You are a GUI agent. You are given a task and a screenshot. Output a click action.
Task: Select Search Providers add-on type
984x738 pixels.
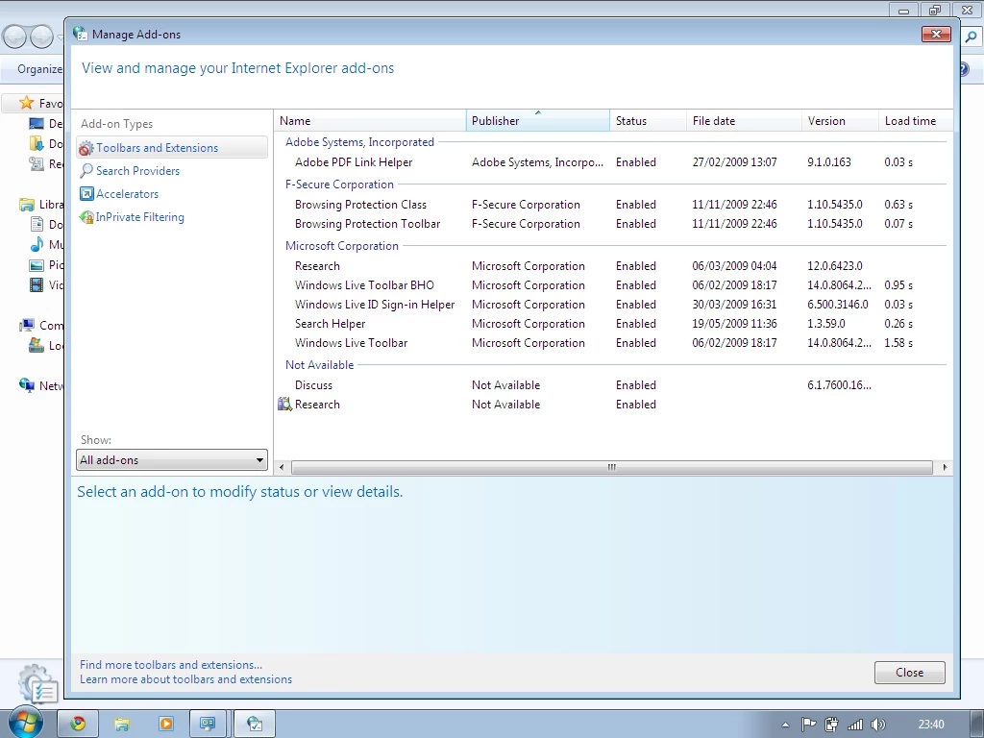click(x=130, y=171)
